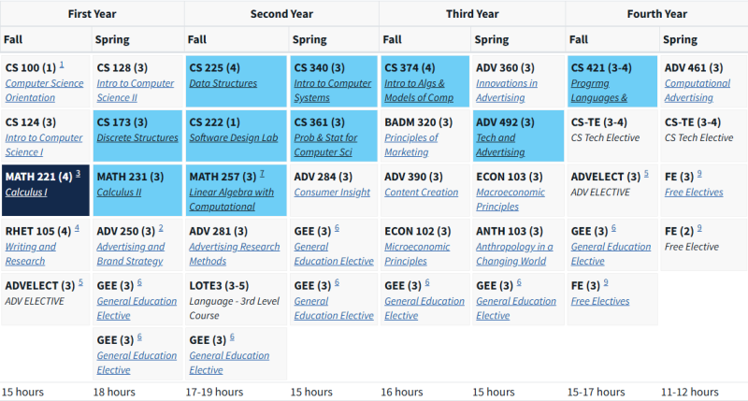The image size is (748, 401).
Task: Click CS Tech Elective in Fourth Year Fall
Action: (x=605, y=137)
